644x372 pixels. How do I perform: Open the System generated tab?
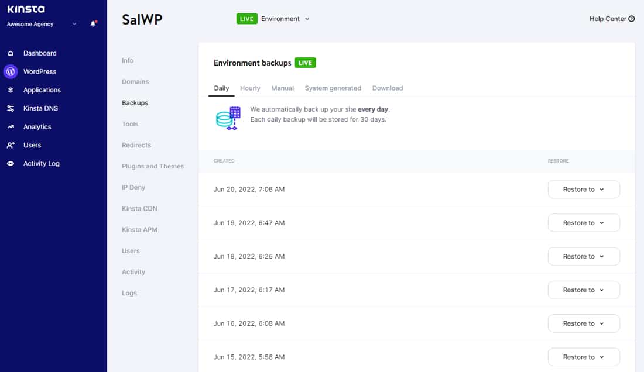pos(333,88)
